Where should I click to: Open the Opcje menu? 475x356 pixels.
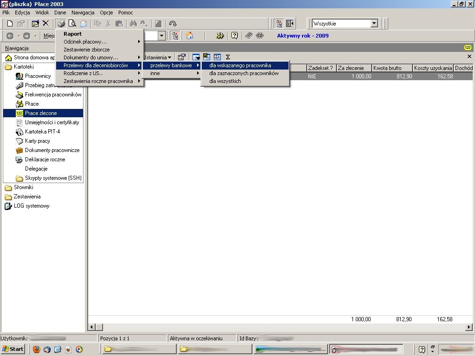pos(106,13)
